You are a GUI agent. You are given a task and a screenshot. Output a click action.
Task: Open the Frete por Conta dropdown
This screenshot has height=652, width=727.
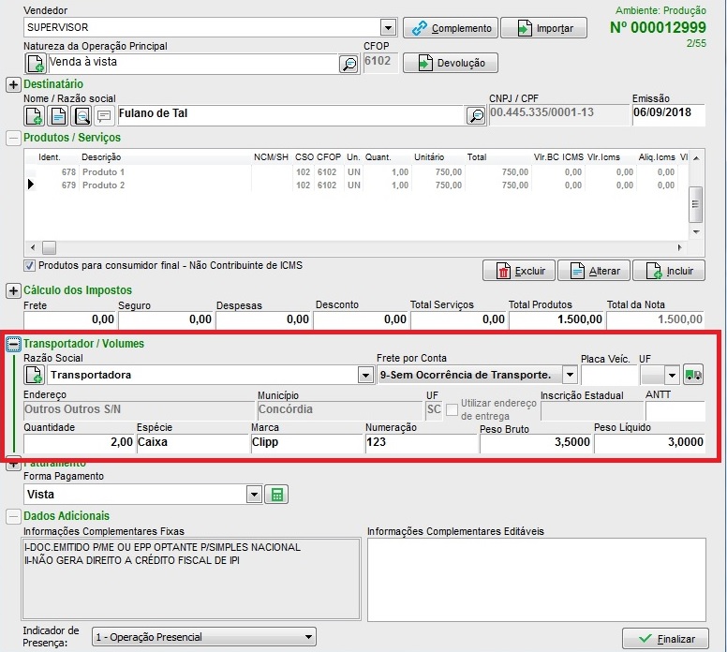point(569,375)
